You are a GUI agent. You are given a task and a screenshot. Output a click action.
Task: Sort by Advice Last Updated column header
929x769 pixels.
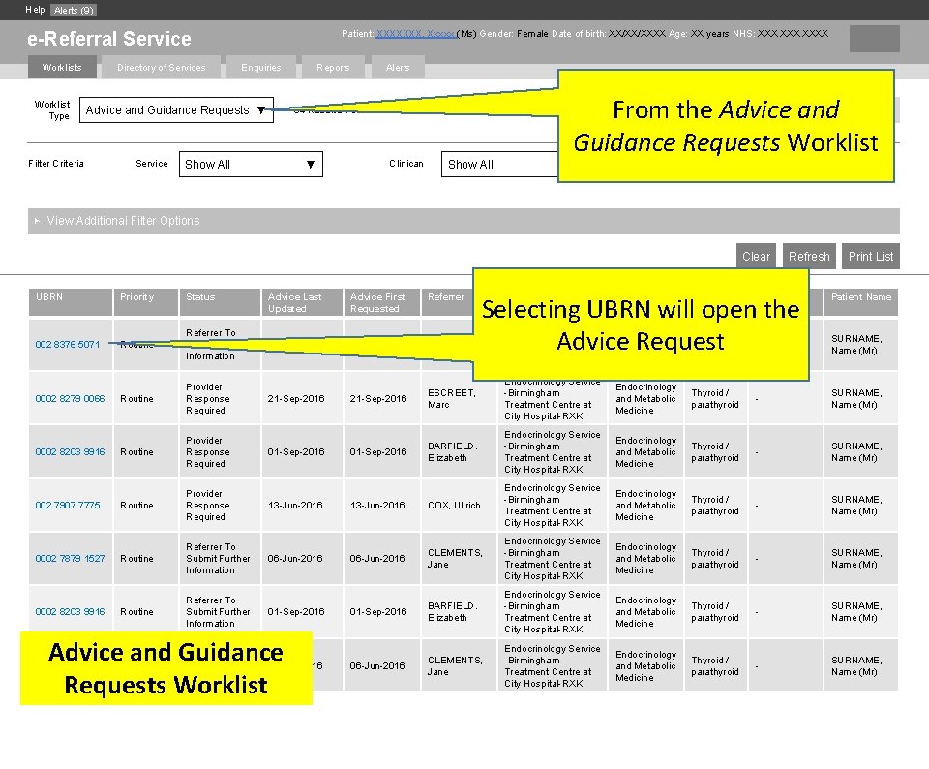[302, 302]
